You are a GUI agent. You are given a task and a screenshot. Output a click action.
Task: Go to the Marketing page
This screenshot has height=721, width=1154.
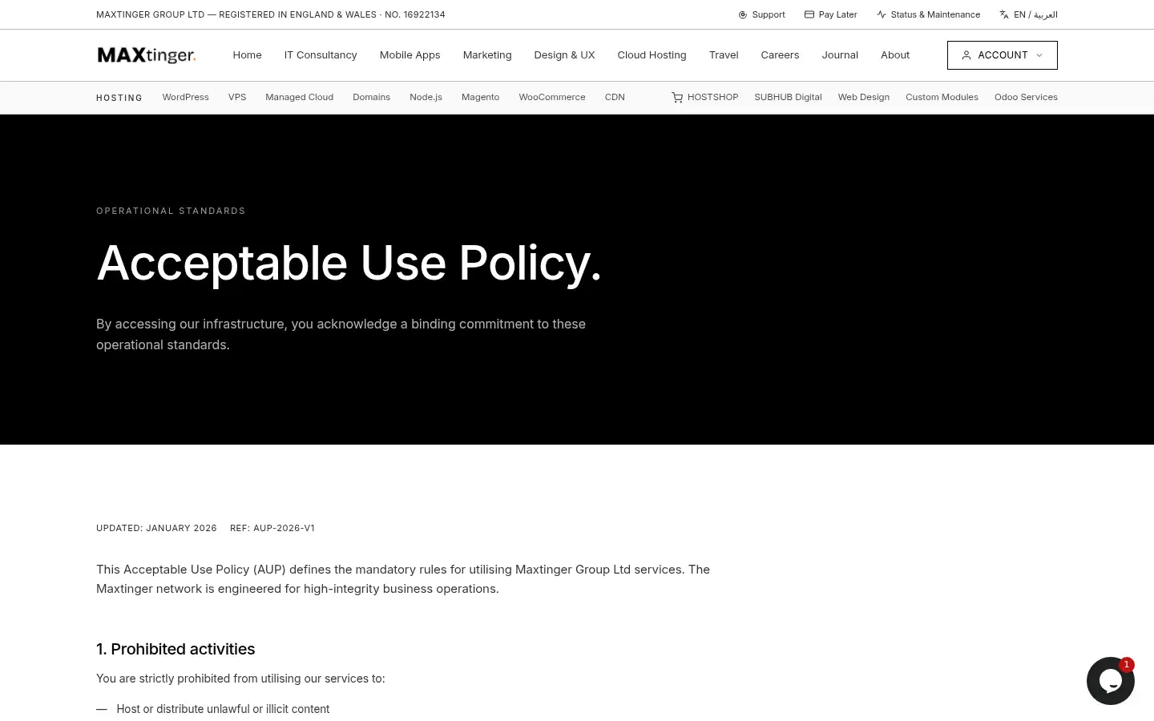(487, 55)
